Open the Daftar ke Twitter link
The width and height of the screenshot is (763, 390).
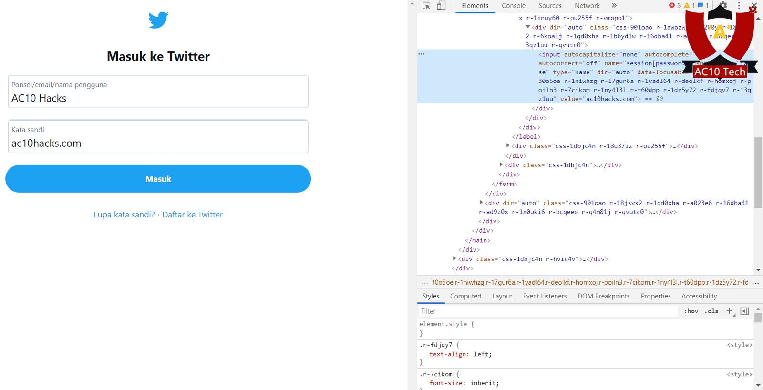click(x=192, y=215)
